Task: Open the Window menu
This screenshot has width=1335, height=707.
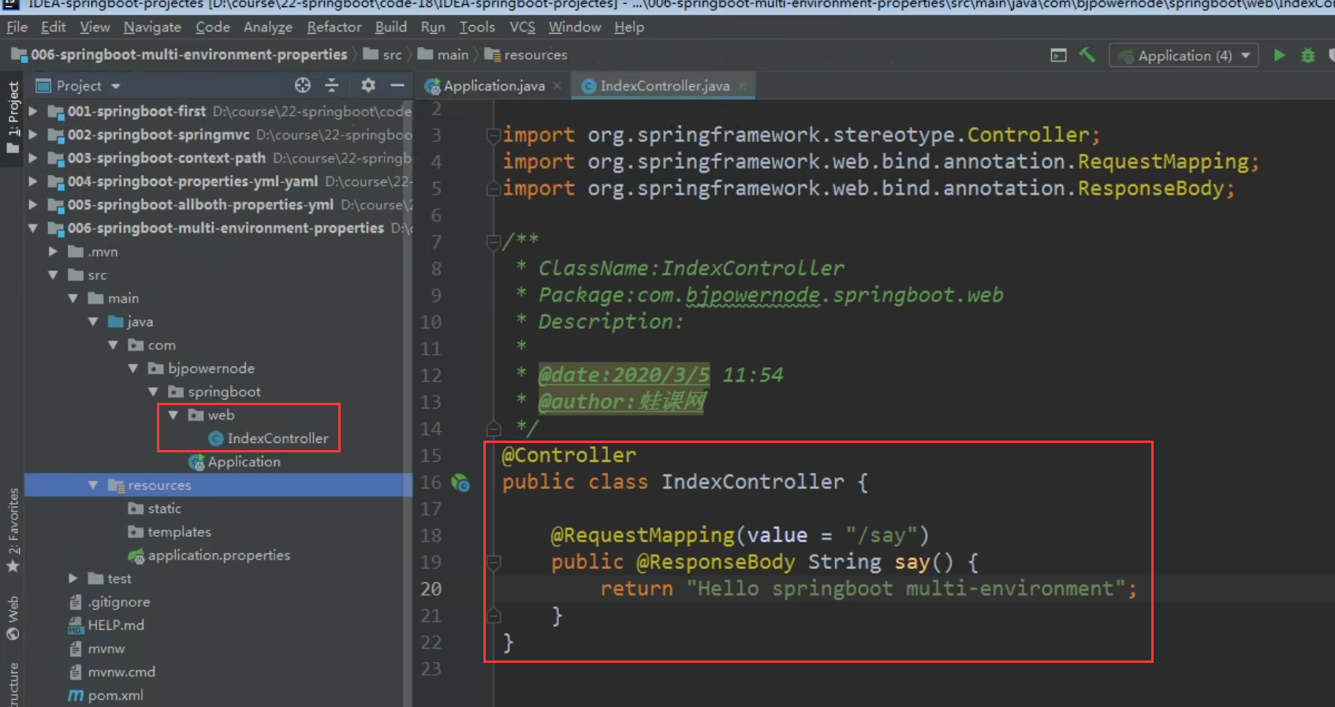Action: (575, 27)
